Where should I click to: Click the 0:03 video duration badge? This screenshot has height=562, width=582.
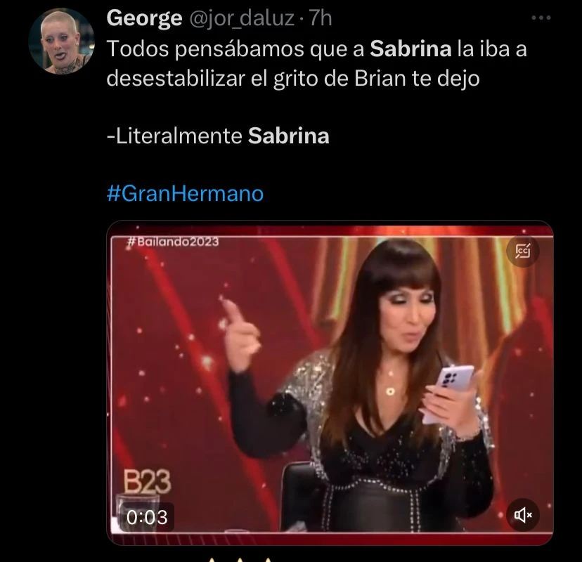point(147,517)
